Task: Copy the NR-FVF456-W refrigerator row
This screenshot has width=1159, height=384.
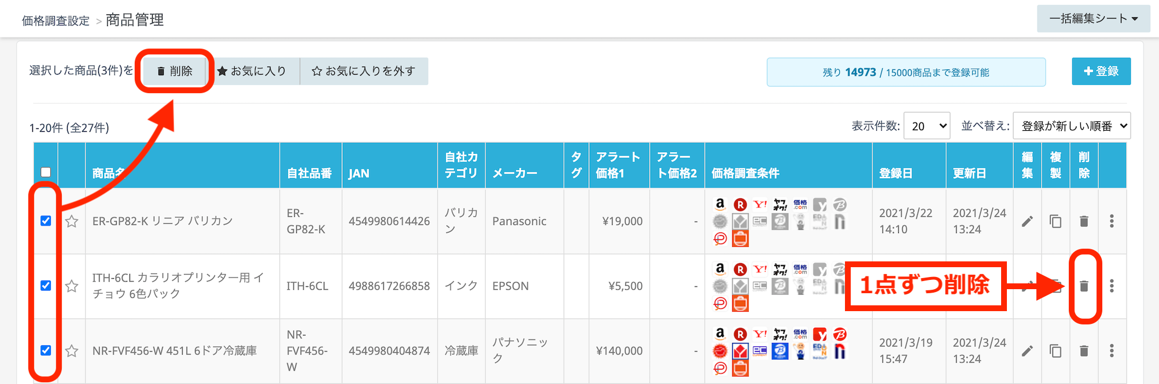Action: pos(1055,350)
